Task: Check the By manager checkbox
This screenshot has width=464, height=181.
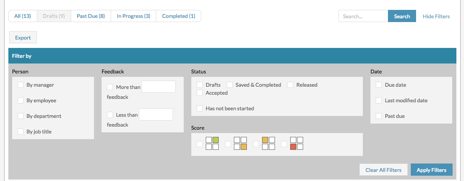Action: [21, 85]
